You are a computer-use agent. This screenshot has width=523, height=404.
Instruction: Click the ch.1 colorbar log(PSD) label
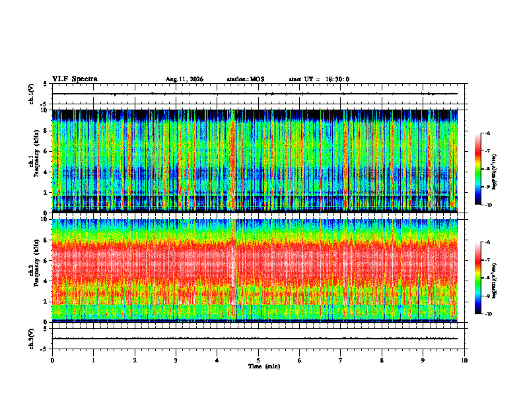495,172
